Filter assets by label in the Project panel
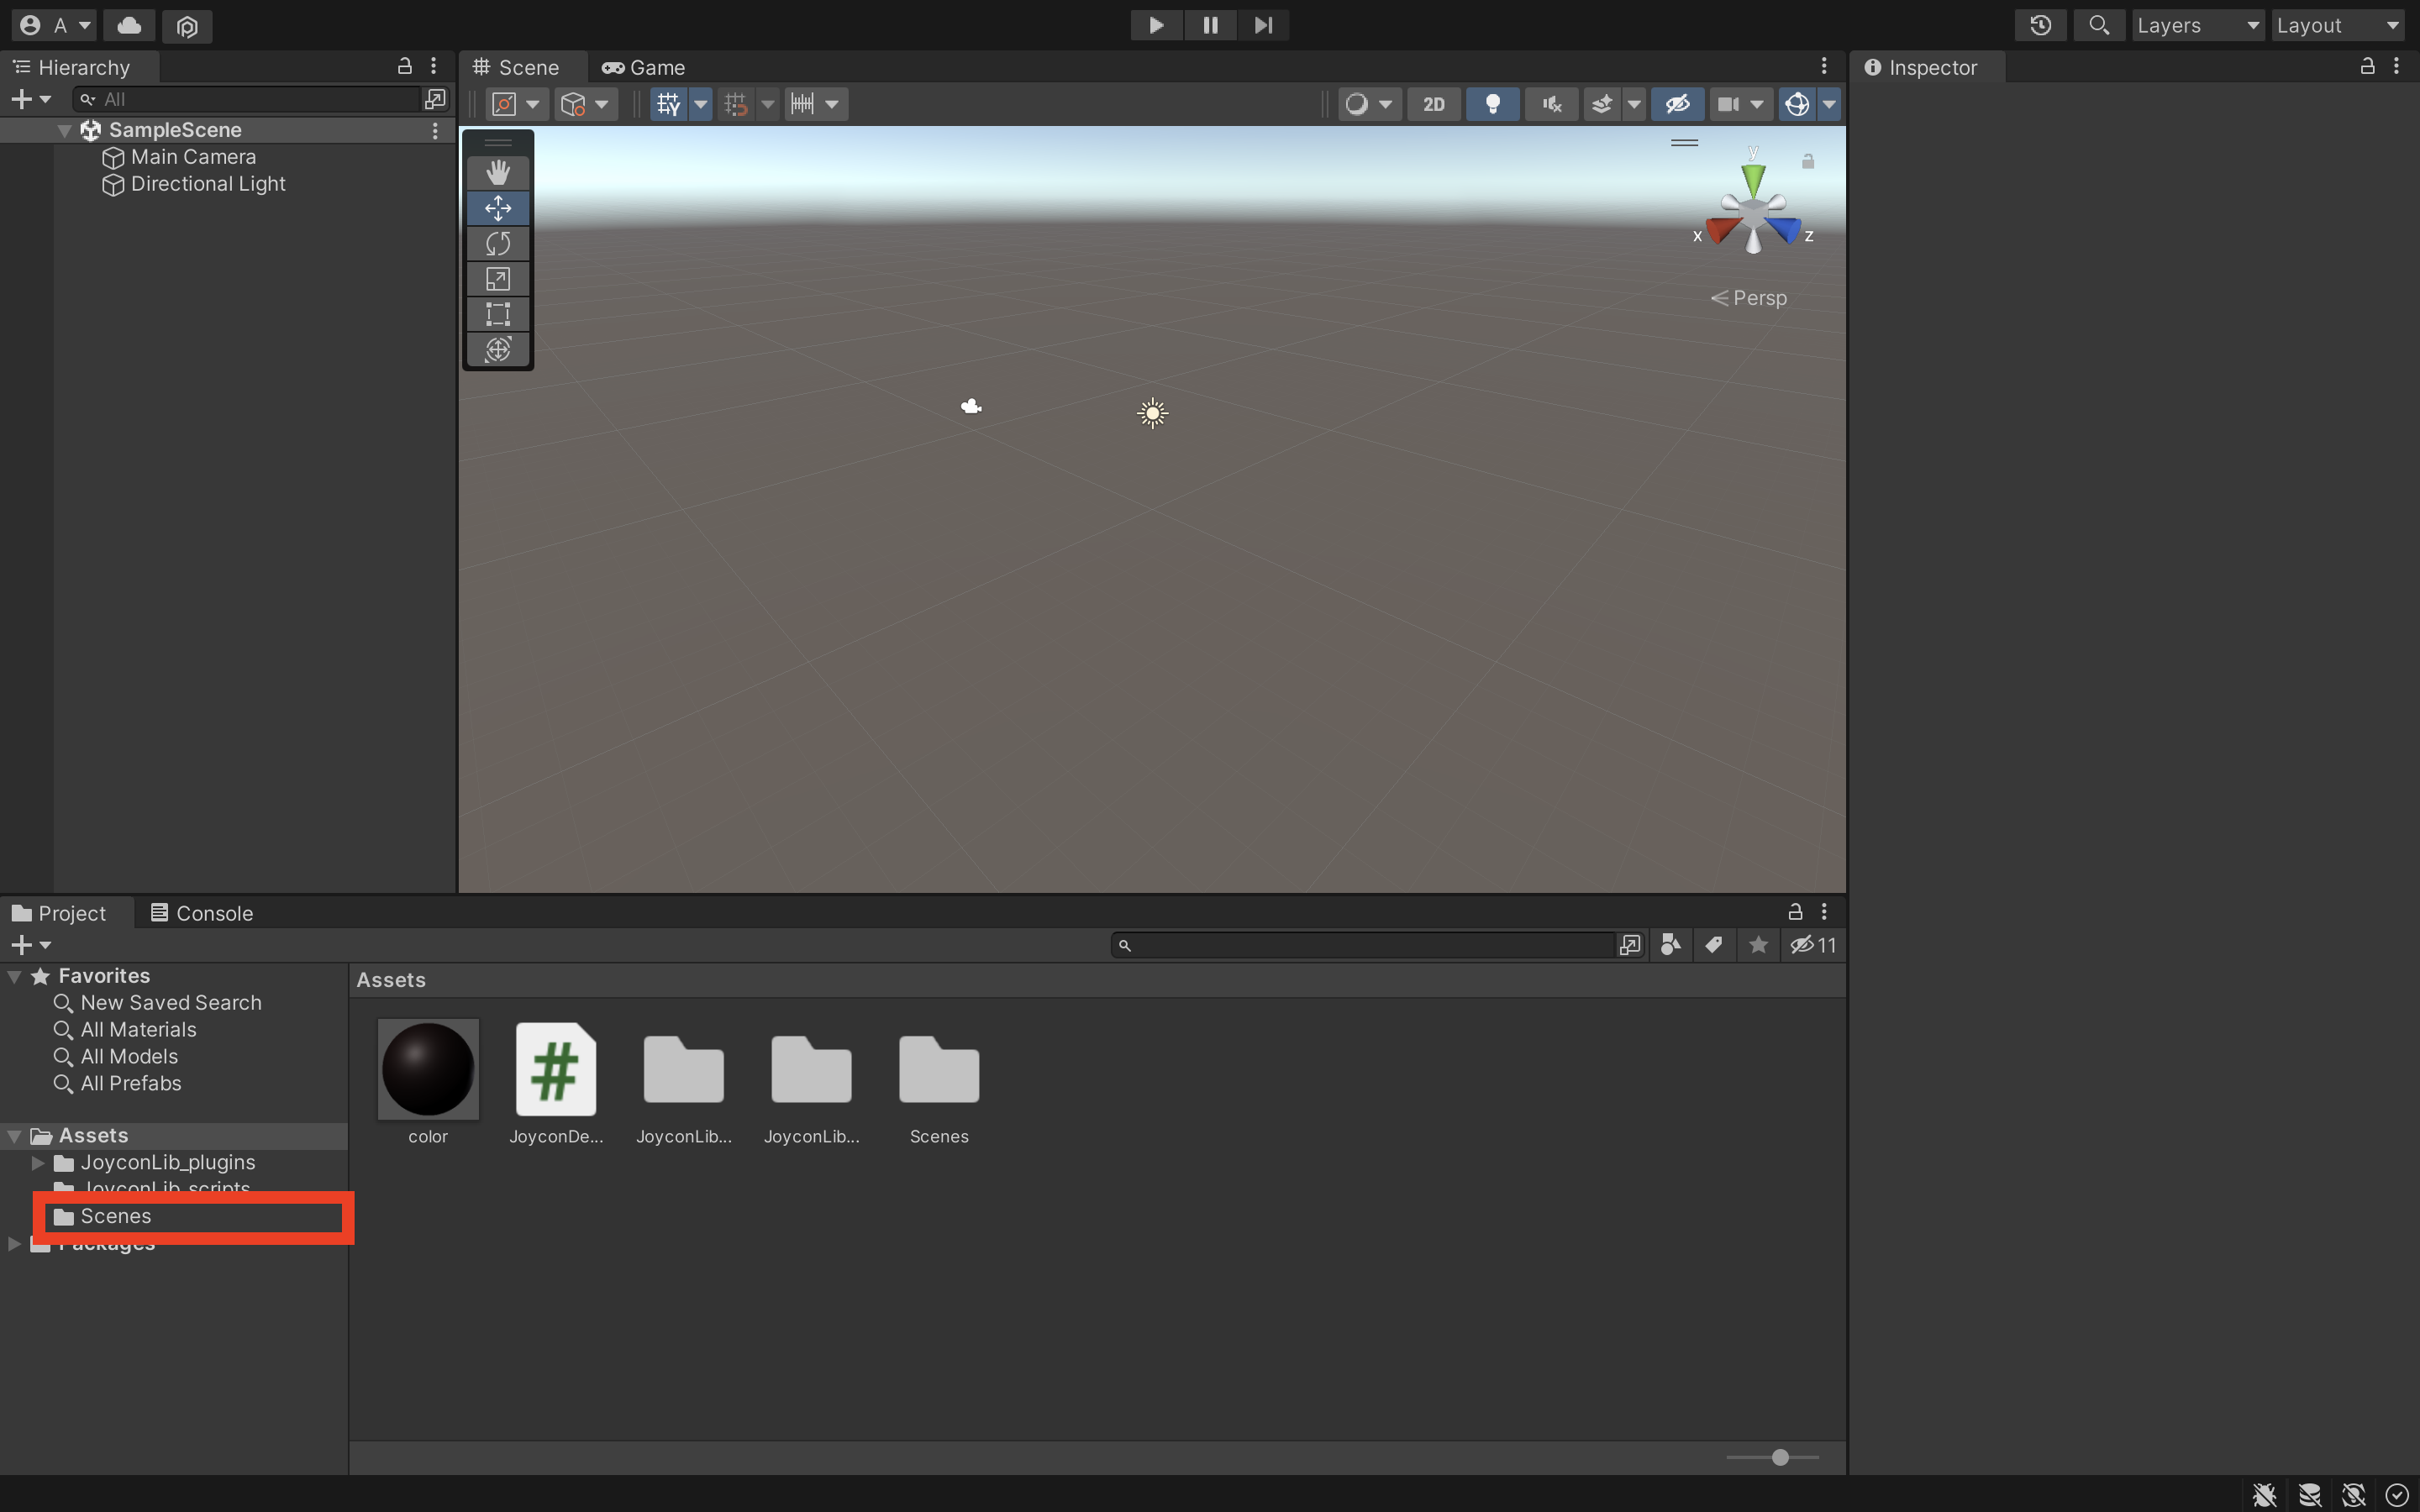 click(x=1713, y=944)
